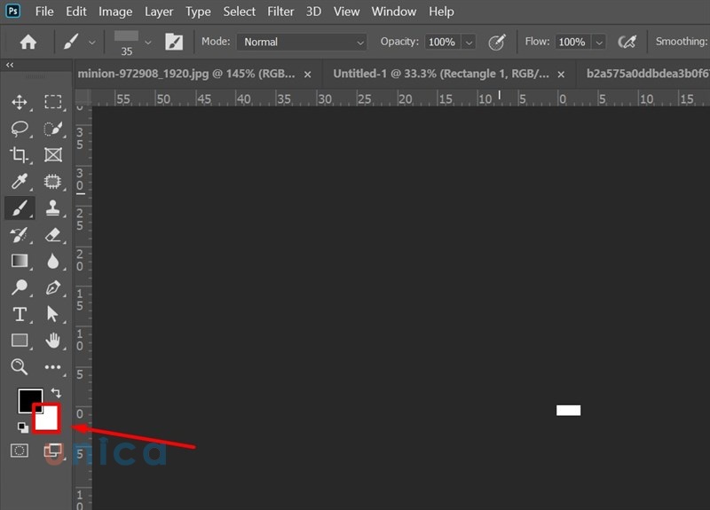The height and width of the screenshot is (510, 710).
Task: Swap foreground and background colors
Action: point(56,392)
